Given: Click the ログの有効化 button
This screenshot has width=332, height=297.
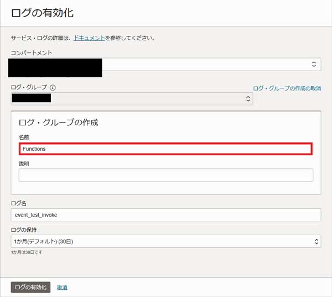Looking at the screenshot, I should pos(30,287).
